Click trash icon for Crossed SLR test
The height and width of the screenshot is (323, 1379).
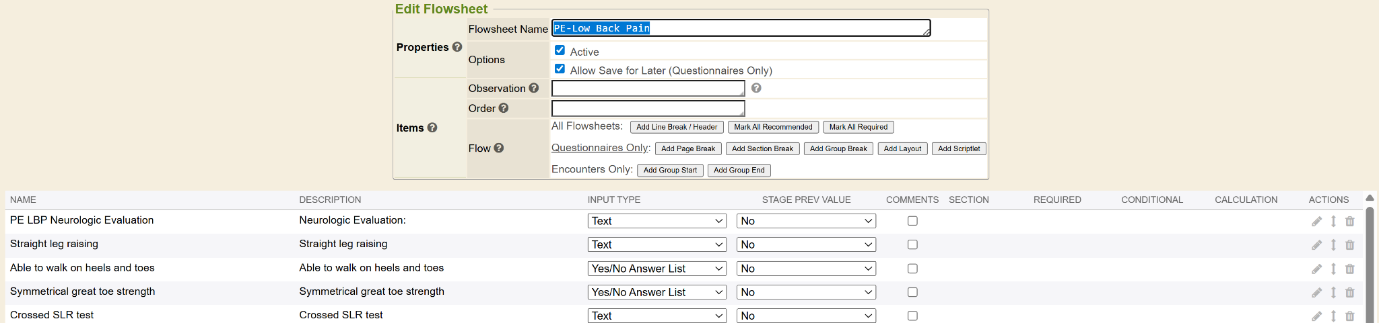coord(1349,316)
